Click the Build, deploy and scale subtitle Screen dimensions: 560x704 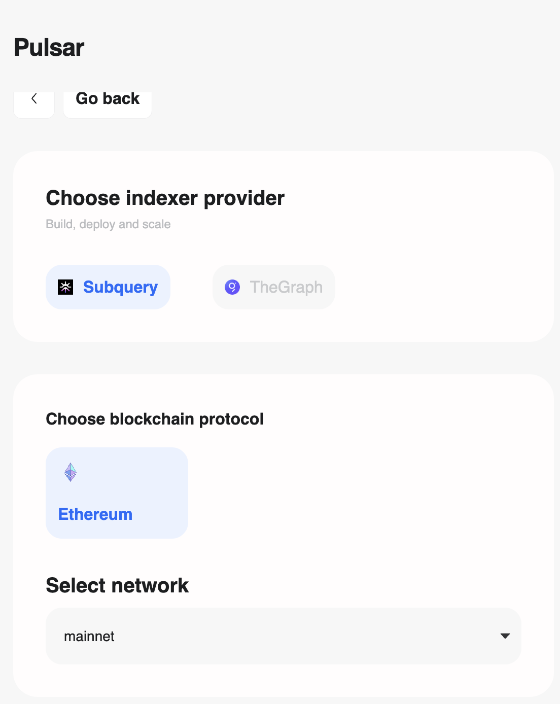point(108,224)
